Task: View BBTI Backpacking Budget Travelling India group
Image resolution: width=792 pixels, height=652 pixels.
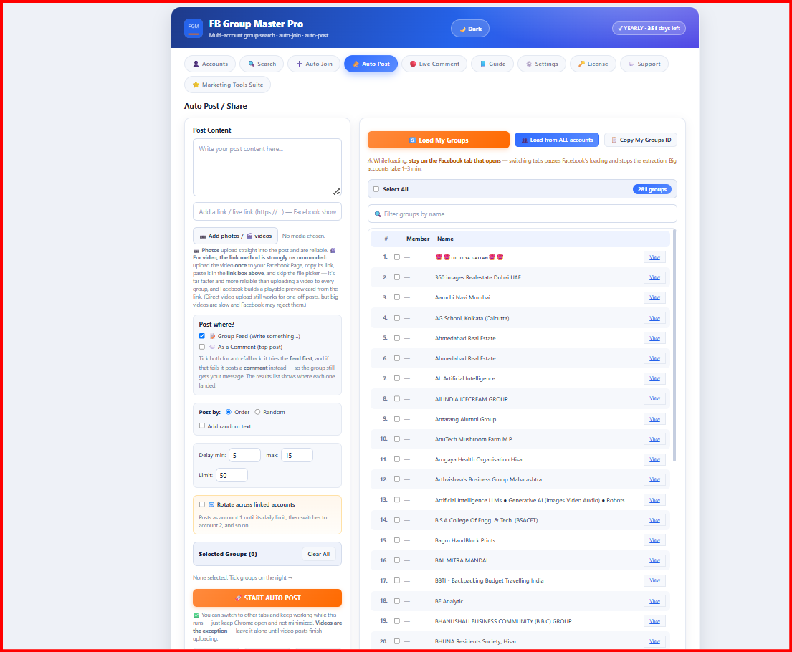Action: (x=654, y=580)
